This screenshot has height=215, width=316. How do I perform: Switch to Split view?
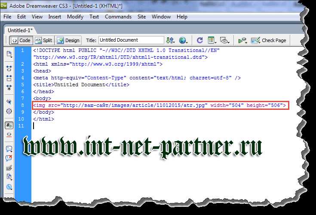coord(43,40)
